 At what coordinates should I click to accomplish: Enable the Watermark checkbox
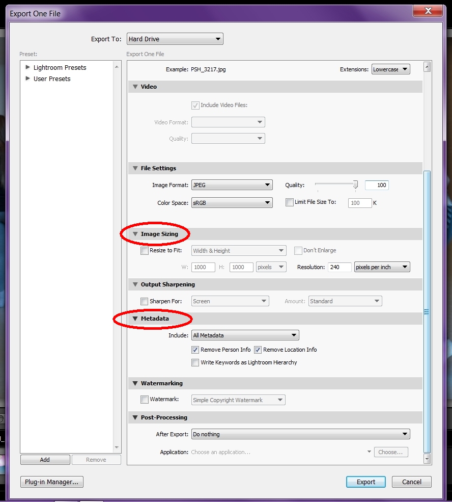(x=145, y=400)
